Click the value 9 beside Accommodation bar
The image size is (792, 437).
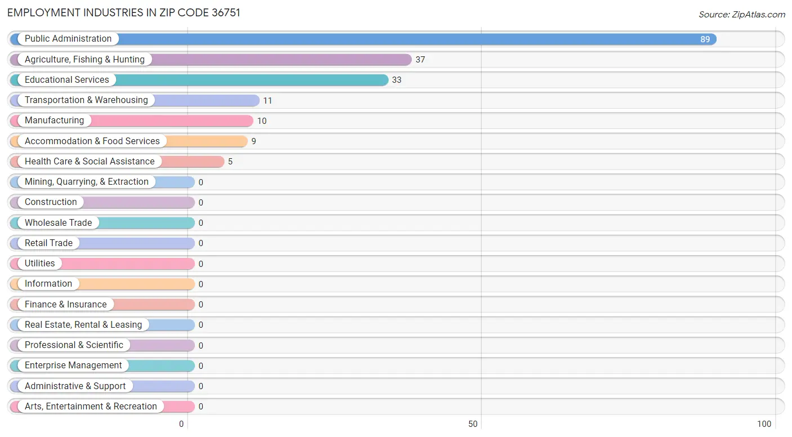pyautogui.click(x=253, y=141)
